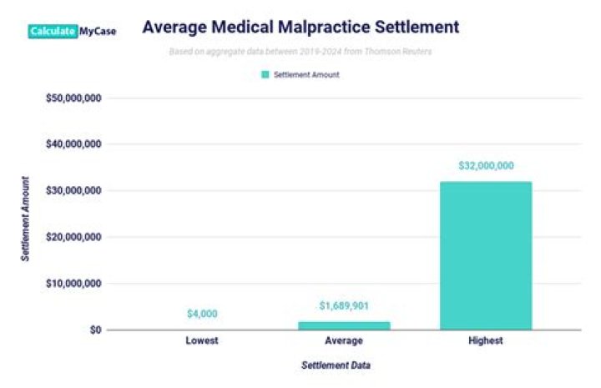Click the chart title Average Medical Malpractice Settlement

(x=300, y=27)
